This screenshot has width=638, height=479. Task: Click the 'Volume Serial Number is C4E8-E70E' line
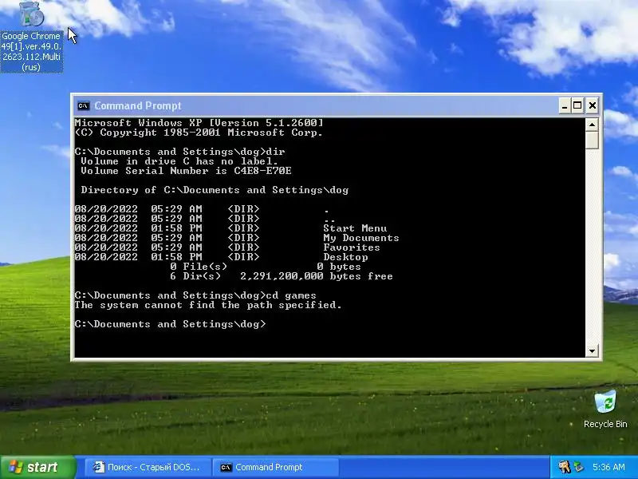tap(186, 171)
